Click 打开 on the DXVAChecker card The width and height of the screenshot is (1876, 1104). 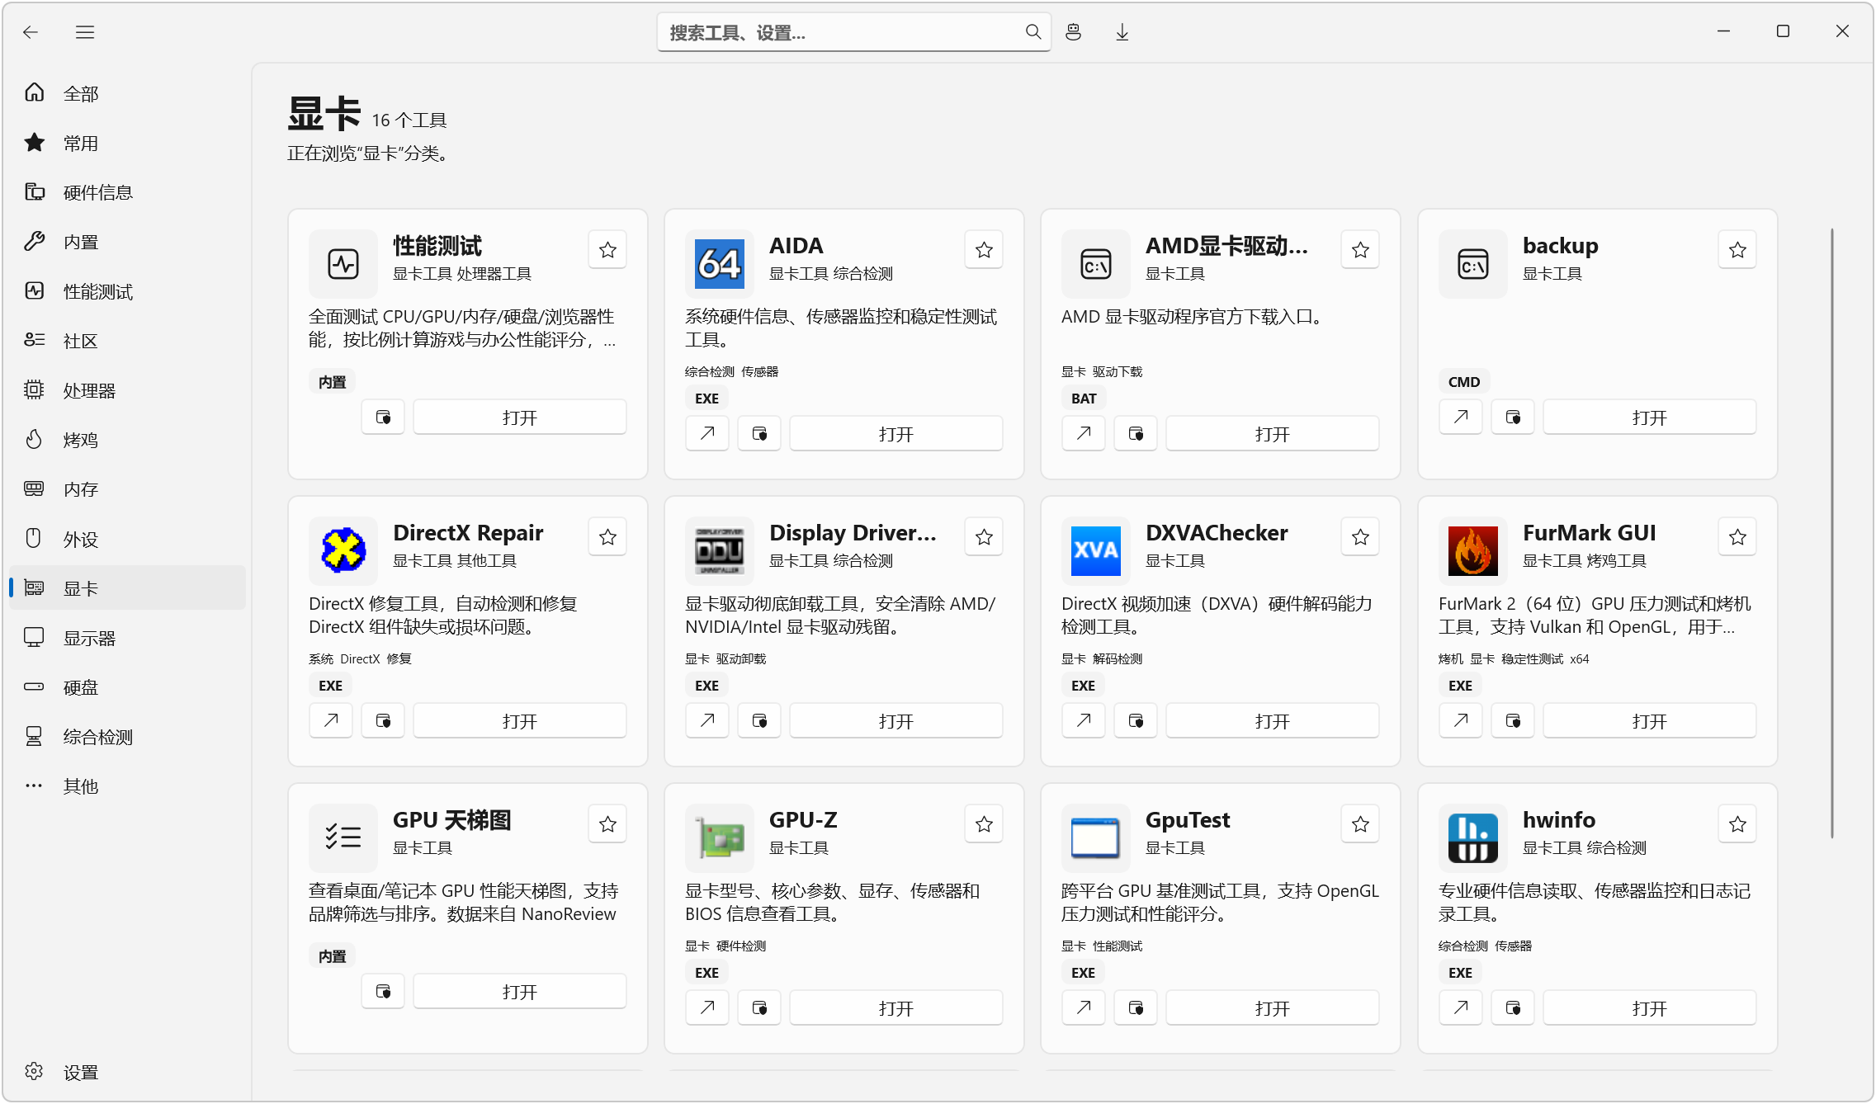1273,721
